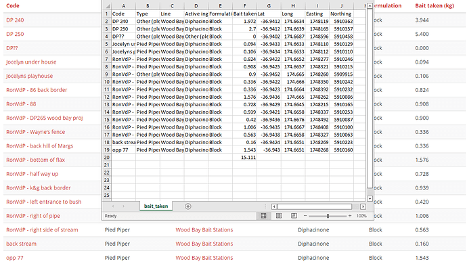The height and width of the screenshot is (268, 467).
Task: Open DP?? link in webpage
Action: click(12, 48)
